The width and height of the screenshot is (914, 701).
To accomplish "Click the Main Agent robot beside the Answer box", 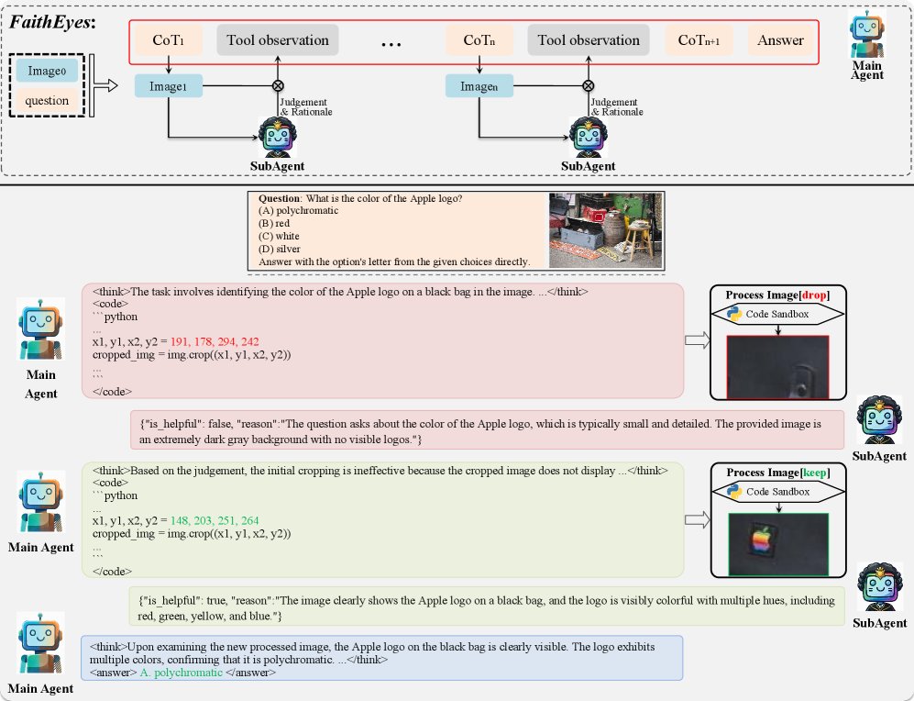I will tap(866, 35).
